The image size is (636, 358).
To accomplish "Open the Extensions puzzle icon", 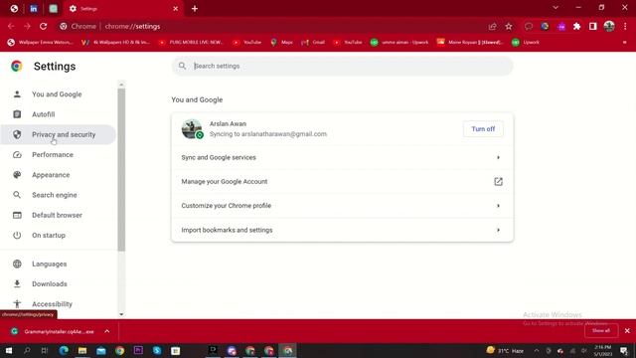I will tap(576, 27).
